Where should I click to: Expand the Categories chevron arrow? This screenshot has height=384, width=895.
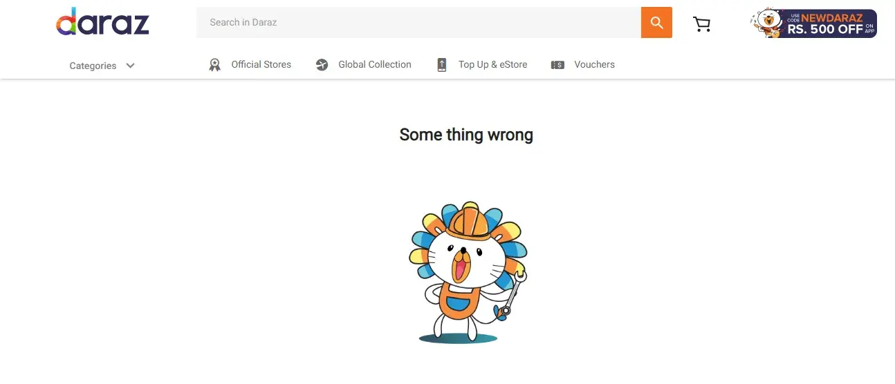coord(130,66)
